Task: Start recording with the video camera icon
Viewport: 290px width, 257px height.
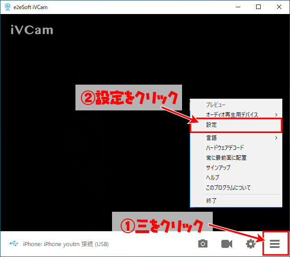Action: click(227, 244)
